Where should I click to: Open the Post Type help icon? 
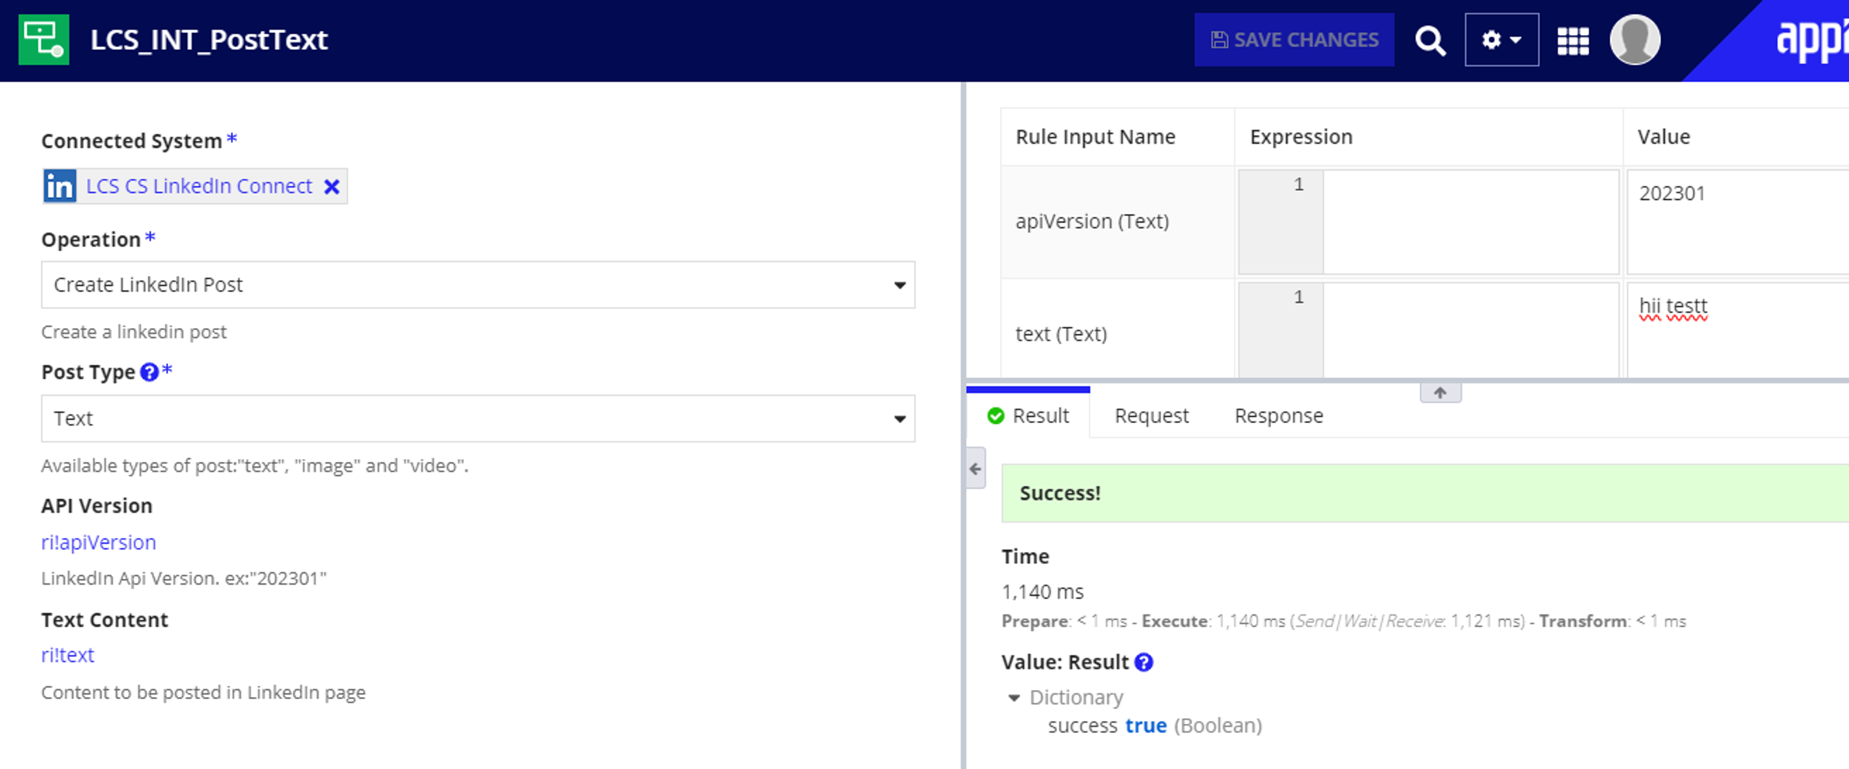pos(149,372)
